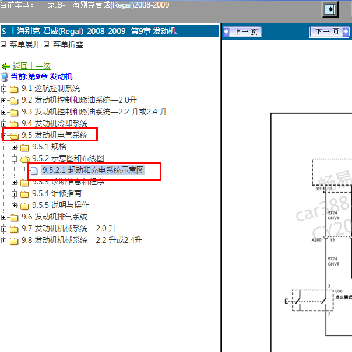
Task: Click the arrow icon button at top right
Action: point(330,9)
